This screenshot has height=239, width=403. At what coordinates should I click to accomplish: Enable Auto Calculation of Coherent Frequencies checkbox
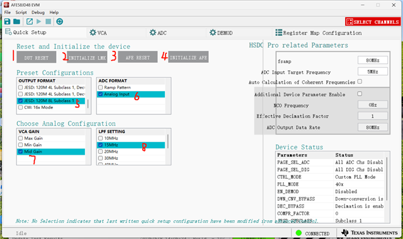(x=360, y=81)
